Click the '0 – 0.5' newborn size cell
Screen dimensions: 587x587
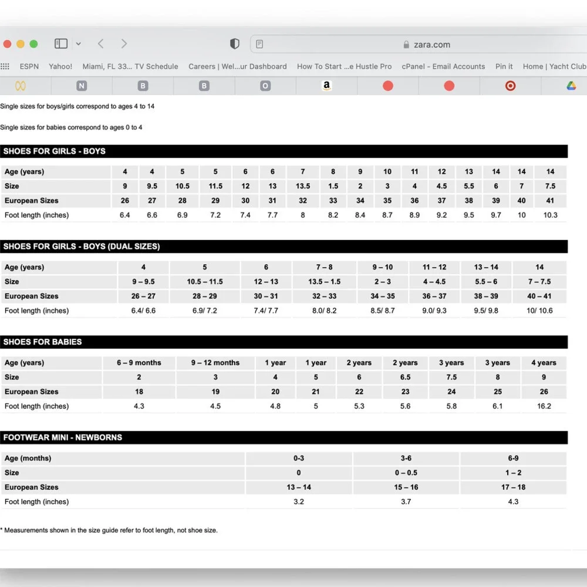tap(406, 473)
